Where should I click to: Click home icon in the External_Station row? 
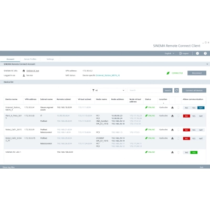tap(172, 108)
